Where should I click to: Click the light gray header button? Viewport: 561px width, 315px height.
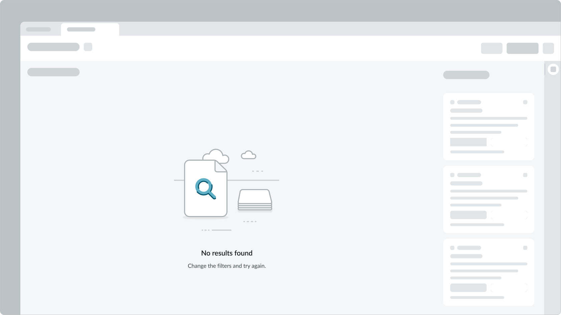[x=492, y=48]
